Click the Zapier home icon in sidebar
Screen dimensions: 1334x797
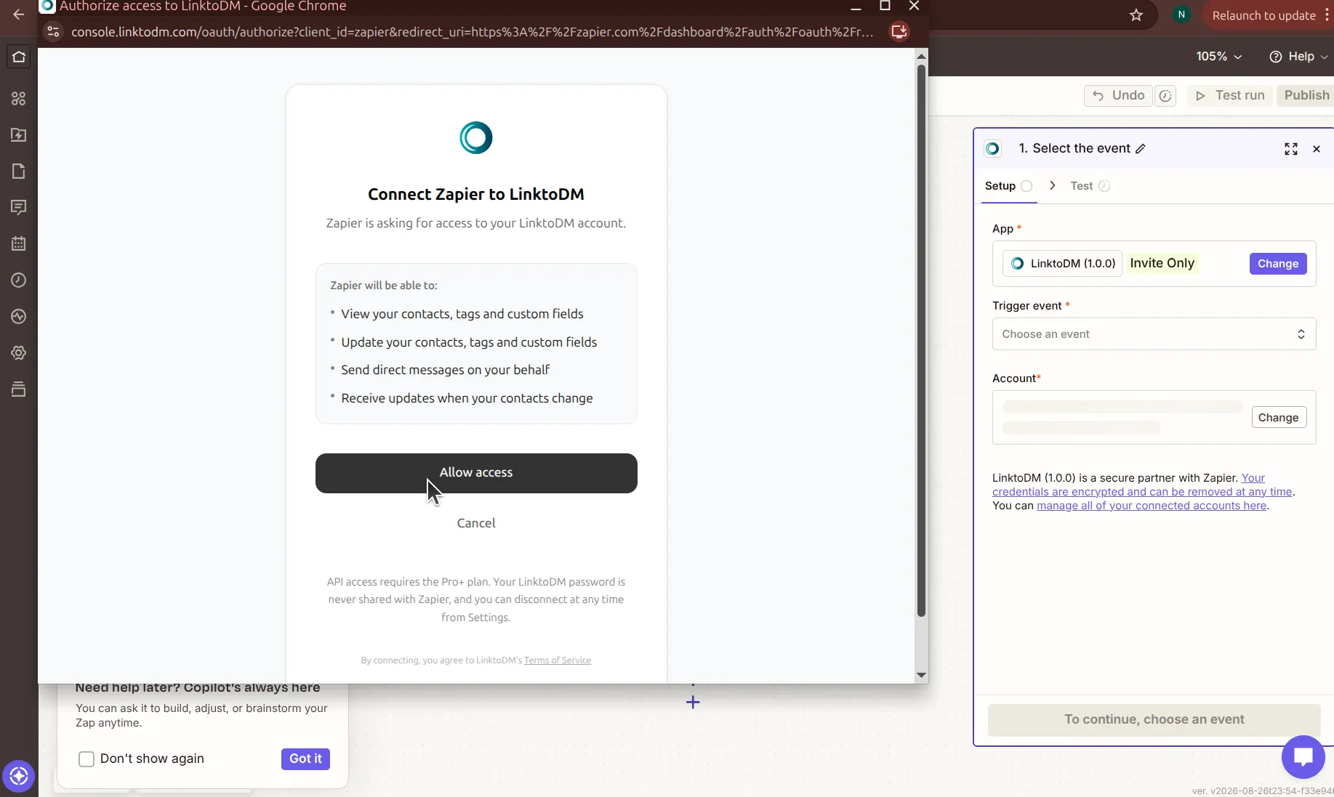point(19,57)
